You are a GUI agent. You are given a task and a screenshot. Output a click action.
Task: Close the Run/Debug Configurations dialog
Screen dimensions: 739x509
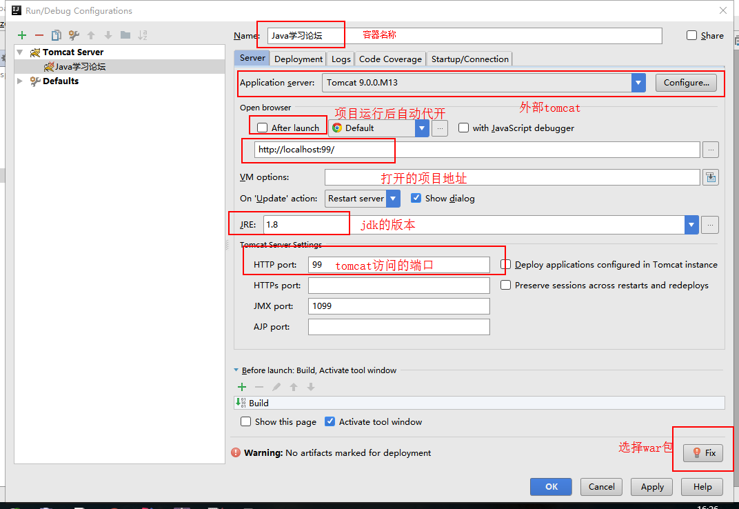(723, 10)
